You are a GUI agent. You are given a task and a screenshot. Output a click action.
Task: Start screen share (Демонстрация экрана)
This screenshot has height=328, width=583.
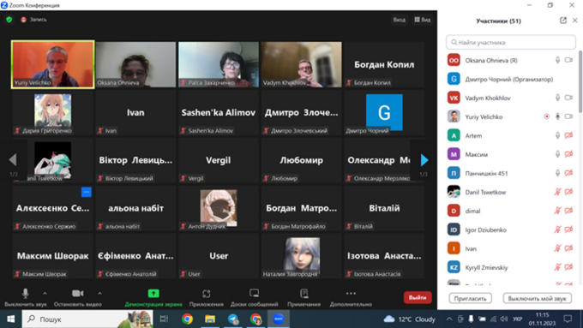[153, 294]
